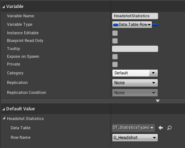The width and height of the screenshot is (185, 148).
Task: Show advanced options with the down arrow
Action: pyautogui.click(x=158, y=101)
